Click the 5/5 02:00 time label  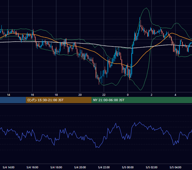(x=151, y=167)
